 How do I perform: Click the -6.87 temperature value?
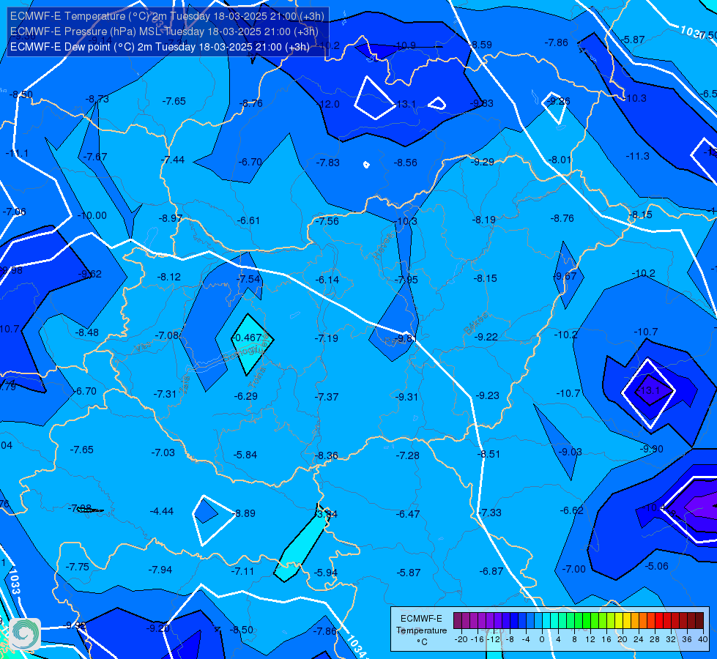click(491, 571)
